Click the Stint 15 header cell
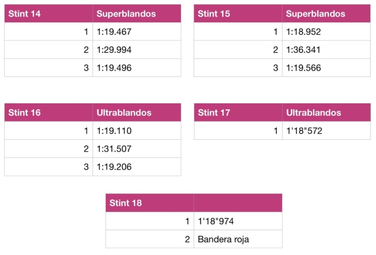Viewport: 376px width, 255px height. pyautogui.click(x=238, y=14)
